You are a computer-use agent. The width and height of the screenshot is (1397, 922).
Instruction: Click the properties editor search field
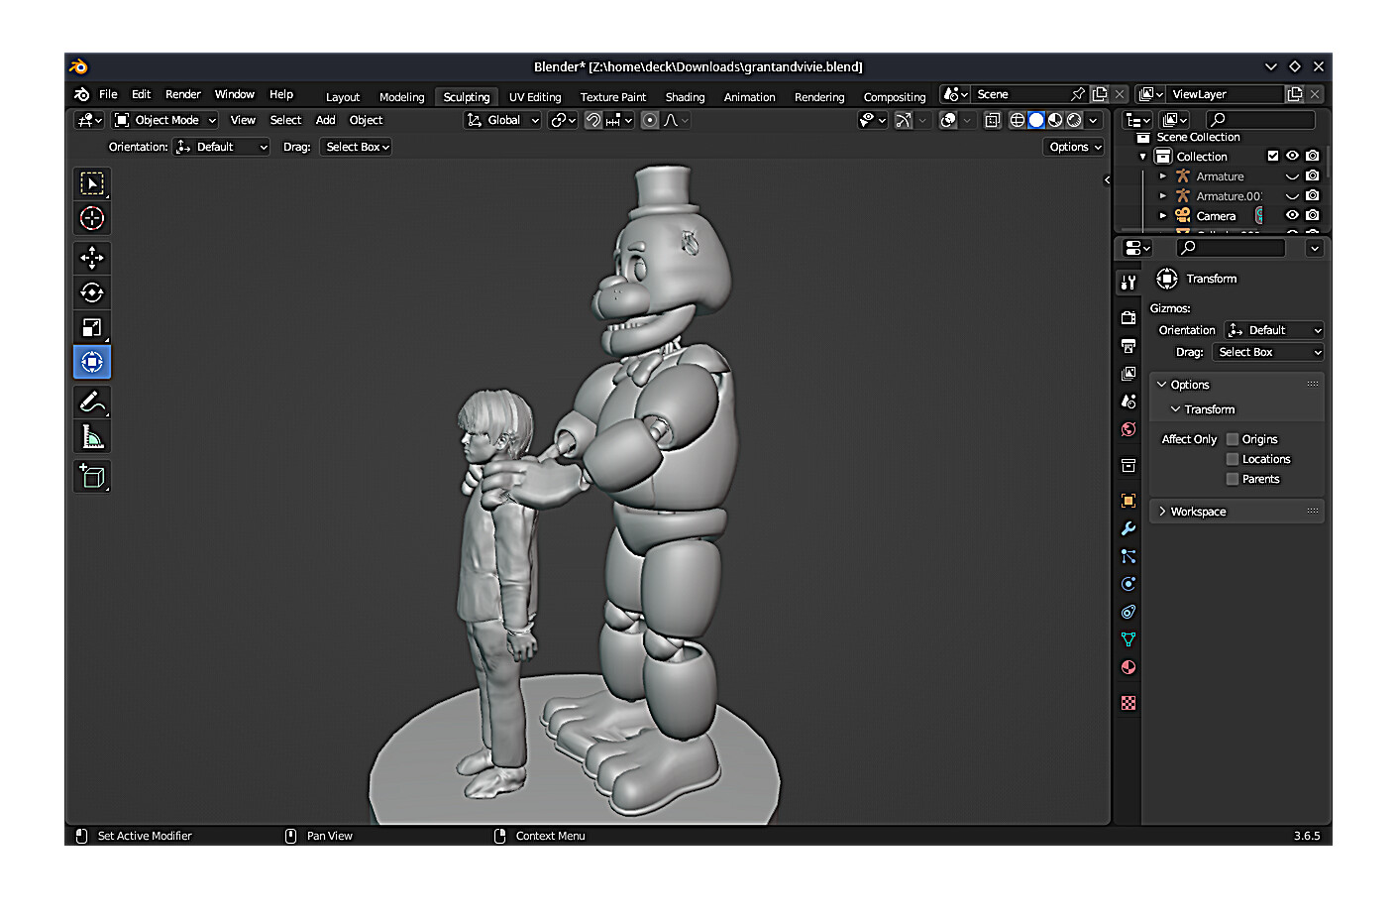(1231, 248)
